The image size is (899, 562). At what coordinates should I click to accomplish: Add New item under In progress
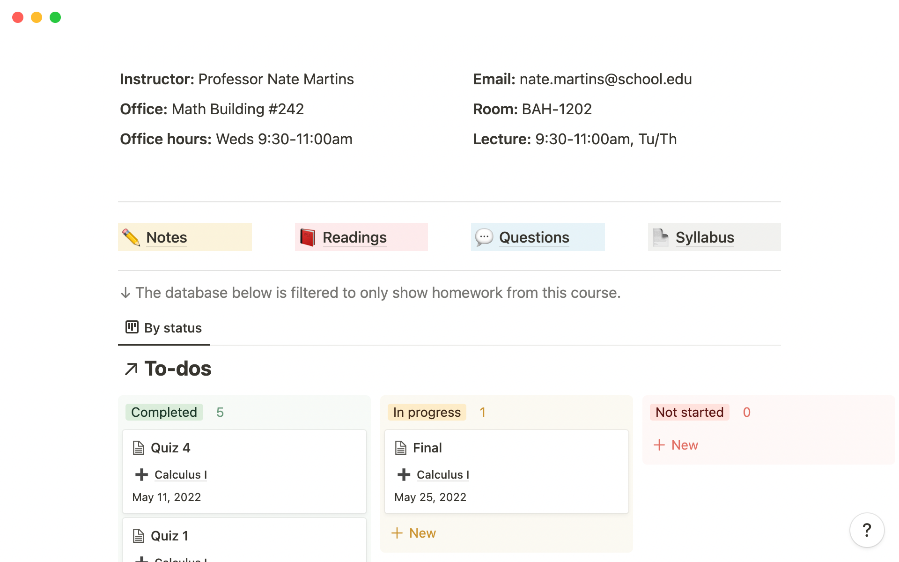(413, 533)
